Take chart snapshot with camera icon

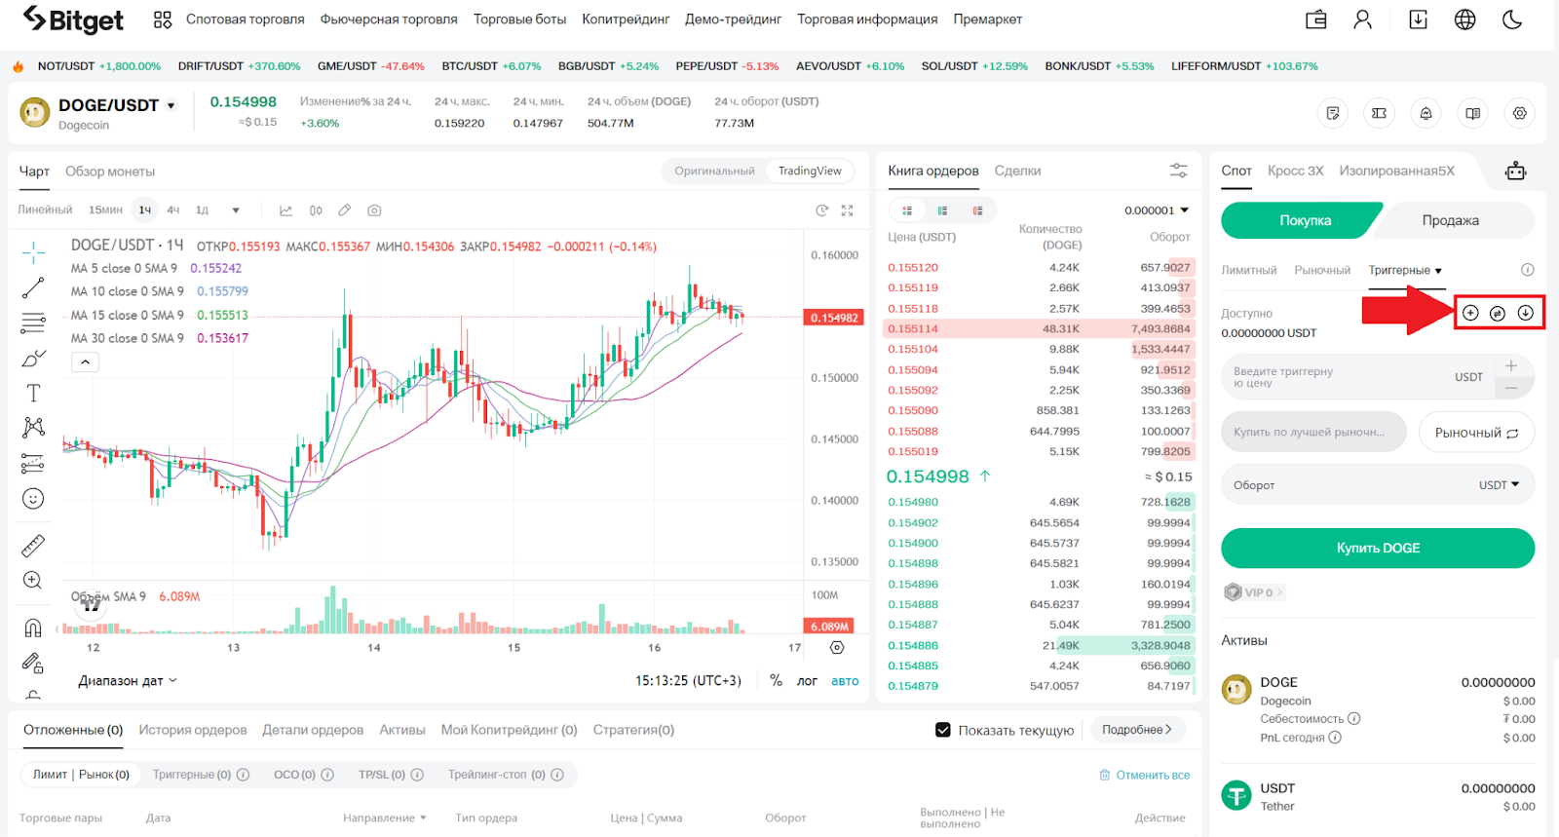pos(374,210)
